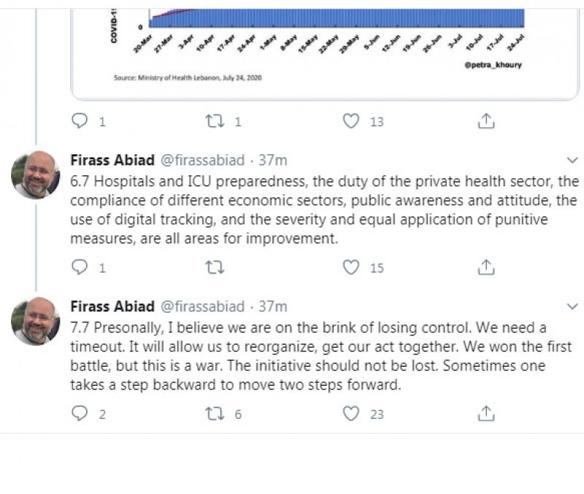Like the chart tweet with 13 likes
This screenshot has width=584, height=494.
click(x=352, y=121)
